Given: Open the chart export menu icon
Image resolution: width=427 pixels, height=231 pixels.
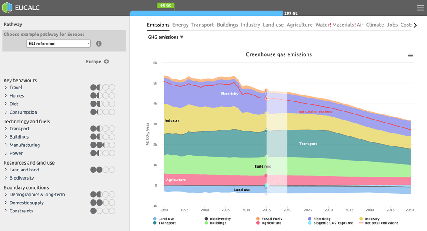Looking at the screenshot, I should [410, 55].
